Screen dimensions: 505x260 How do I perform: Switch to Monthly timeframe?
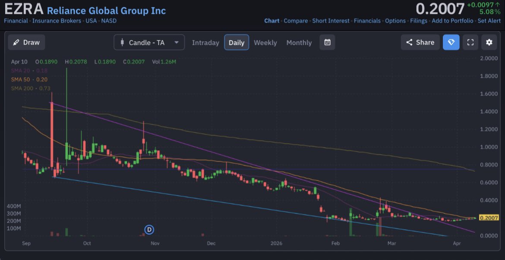[299, 42]
